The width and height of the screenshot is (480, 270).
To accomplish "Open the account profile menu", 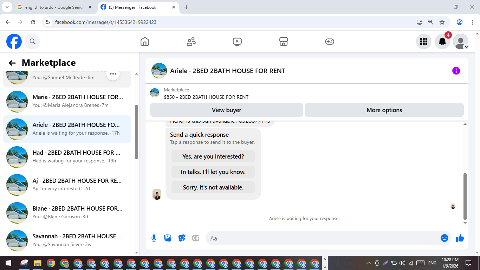I will click(x=461, y=41).
